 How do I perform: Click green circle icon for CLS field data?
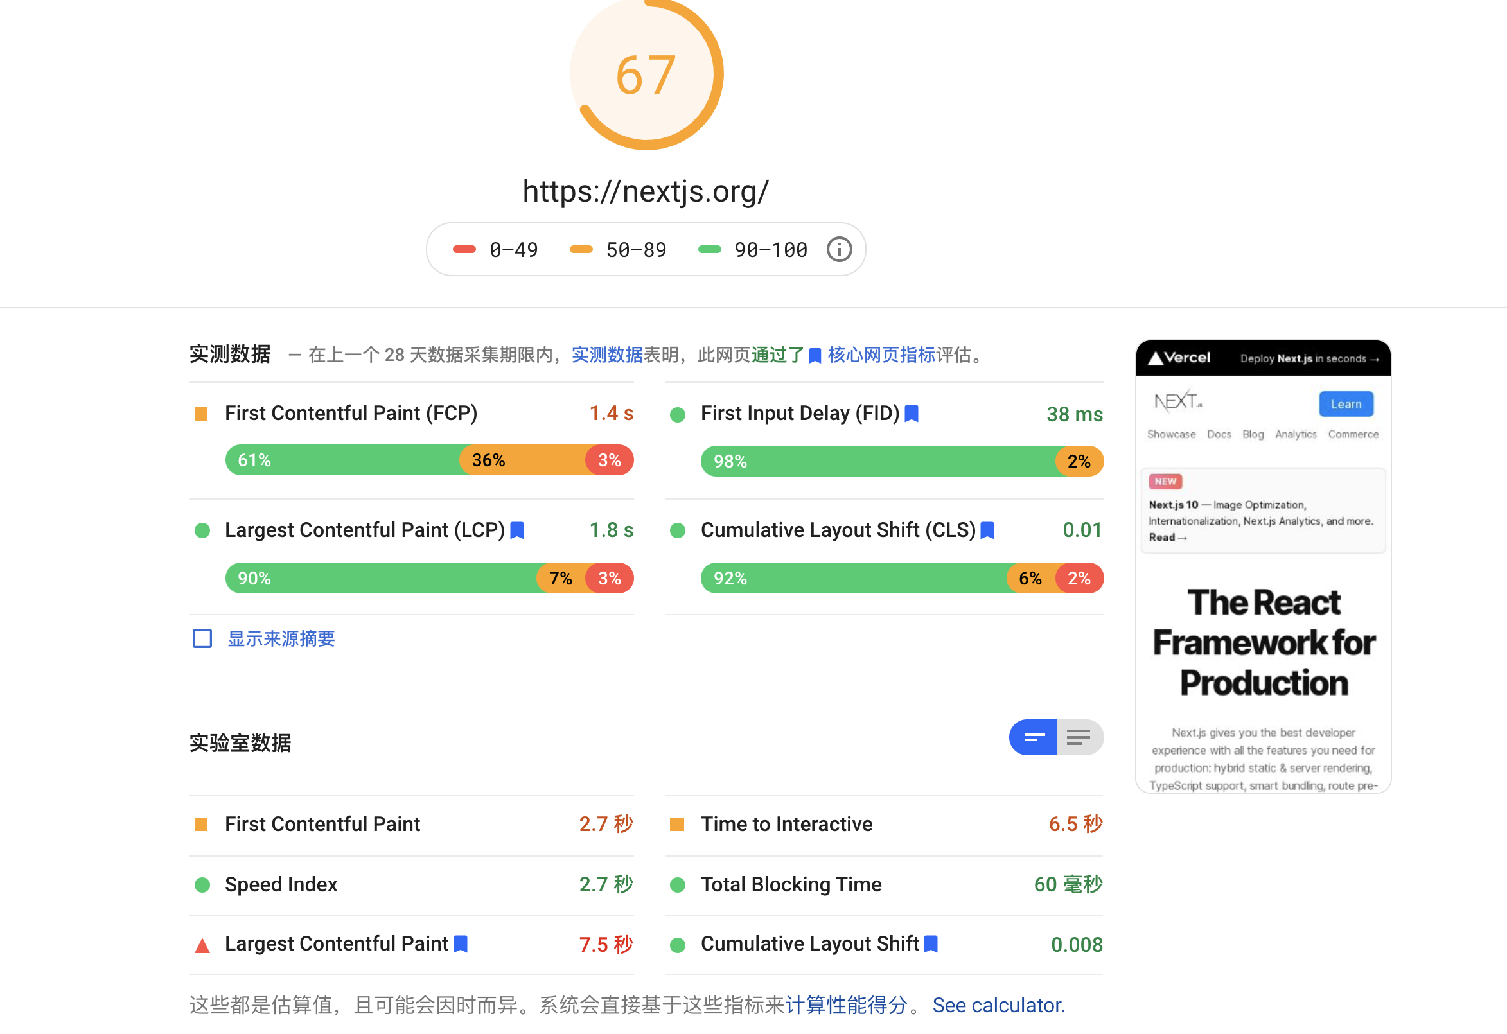678,531
